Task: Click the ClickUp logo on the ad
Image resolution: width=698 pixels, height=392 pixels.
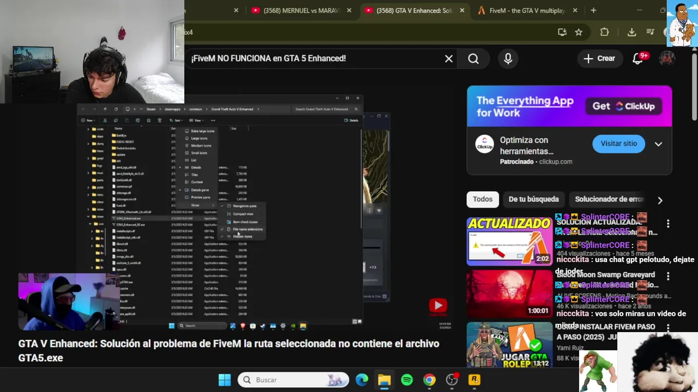Action: pos(484,144)
